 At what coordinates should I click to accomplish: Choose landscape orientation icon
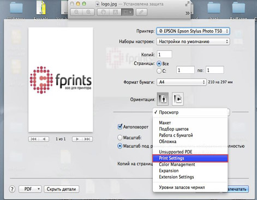(177, 99)
